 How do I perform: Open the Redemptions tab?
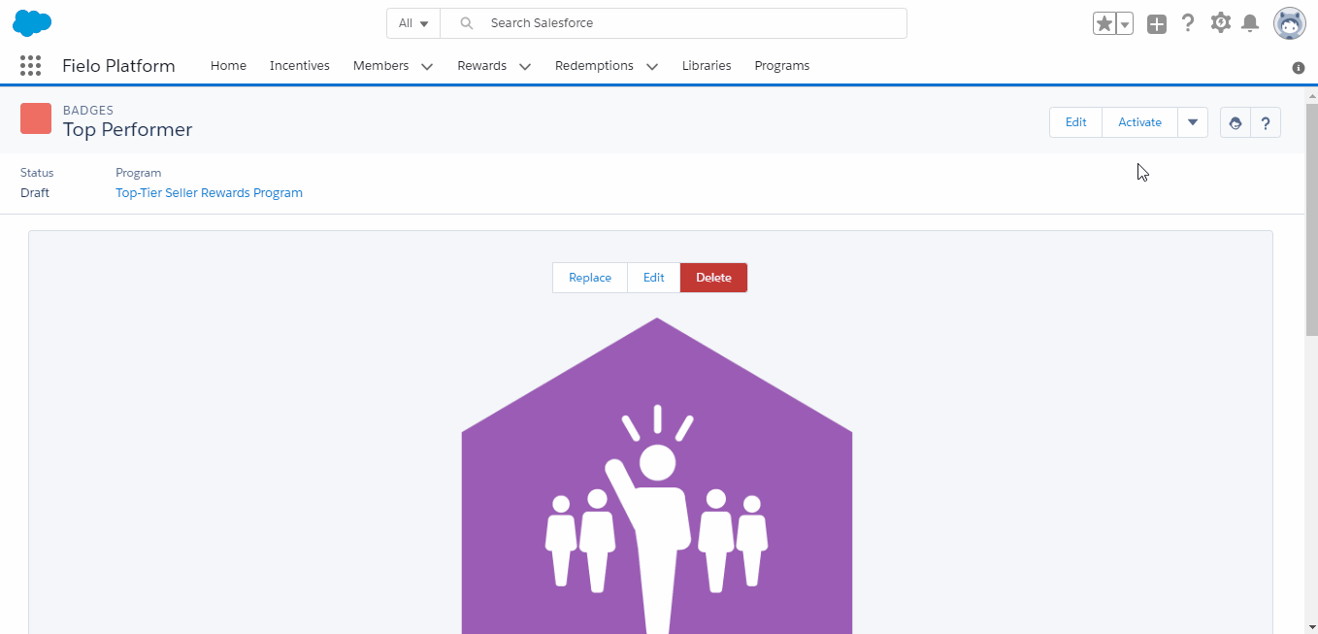[x=594, y=66]
